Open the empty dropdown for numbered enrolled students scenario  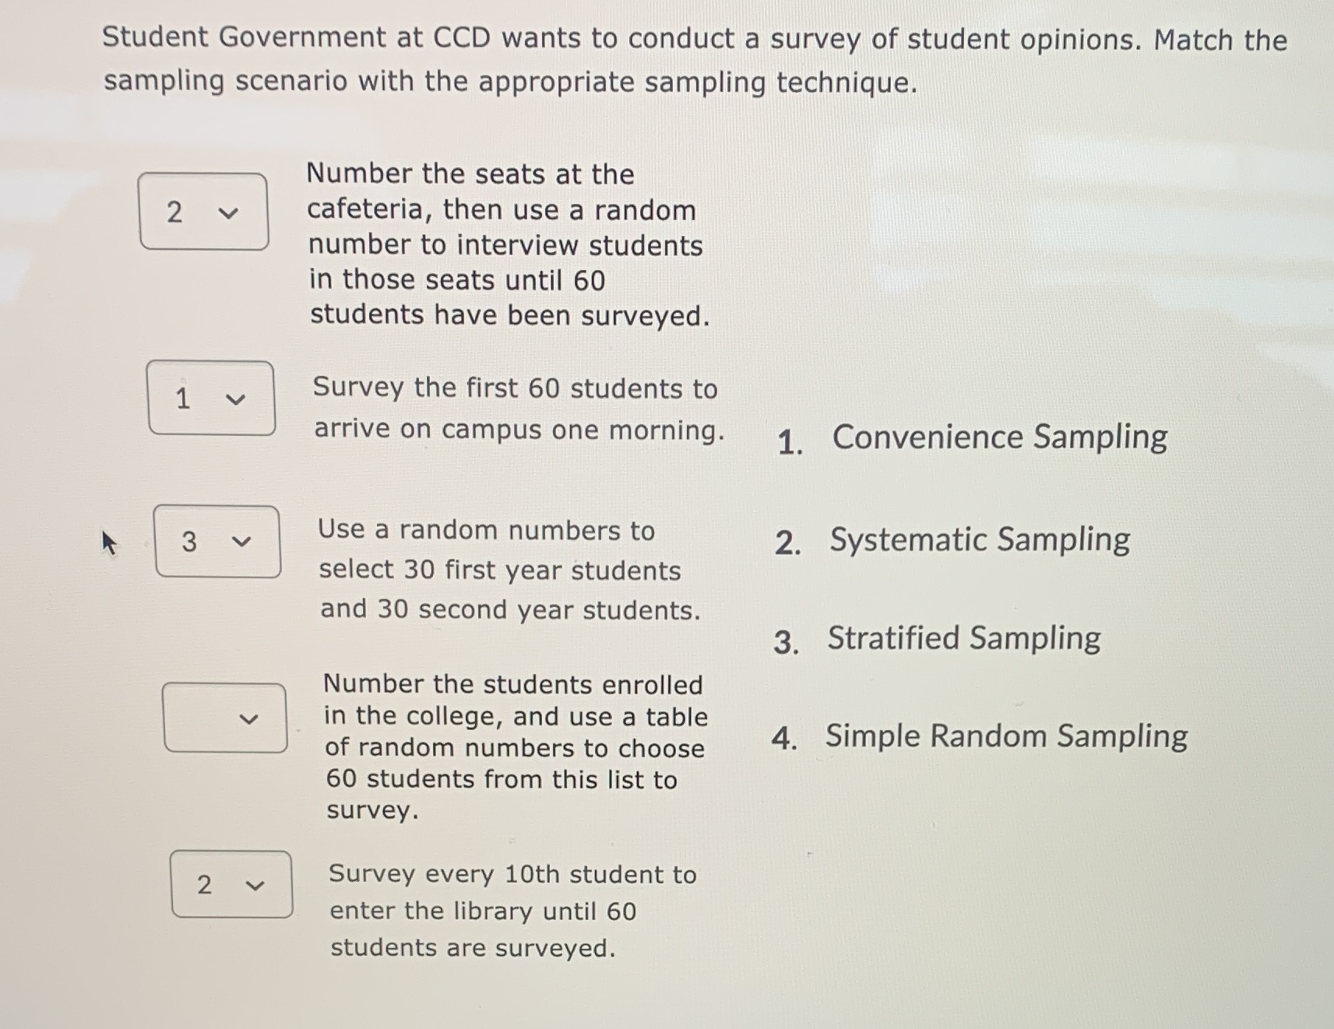coord(226,718)
